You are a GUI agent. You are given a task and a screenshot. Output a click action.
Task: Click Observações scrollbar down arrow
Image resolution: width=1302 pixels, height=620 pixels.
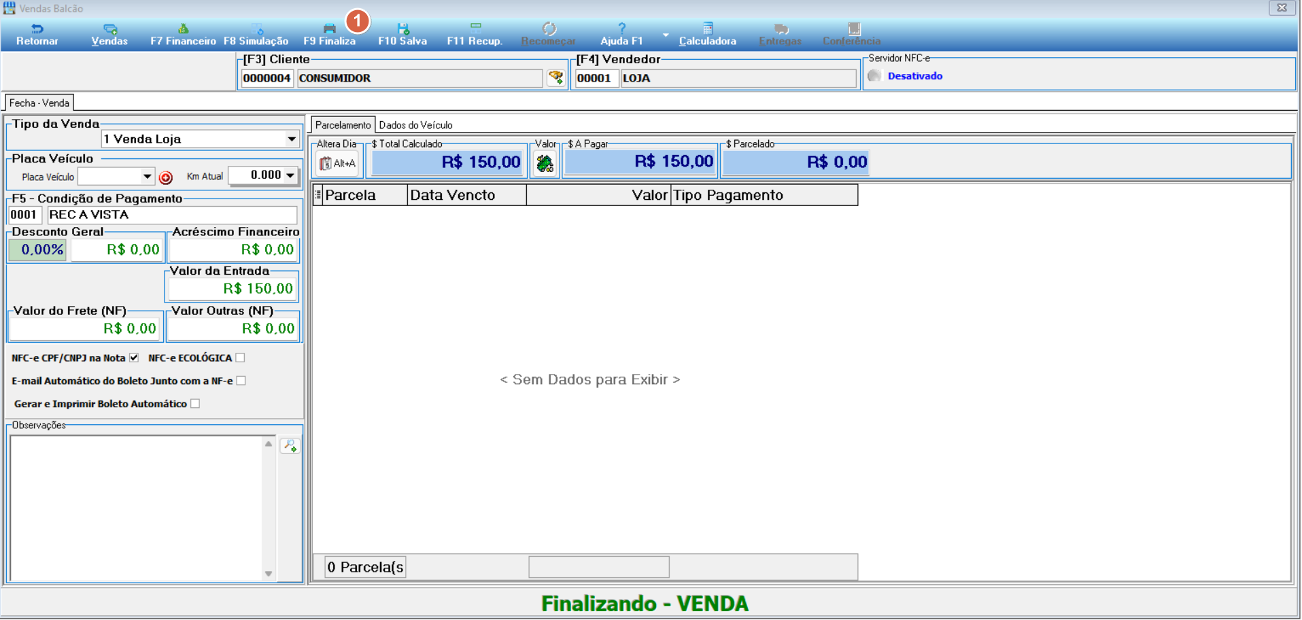269,574
